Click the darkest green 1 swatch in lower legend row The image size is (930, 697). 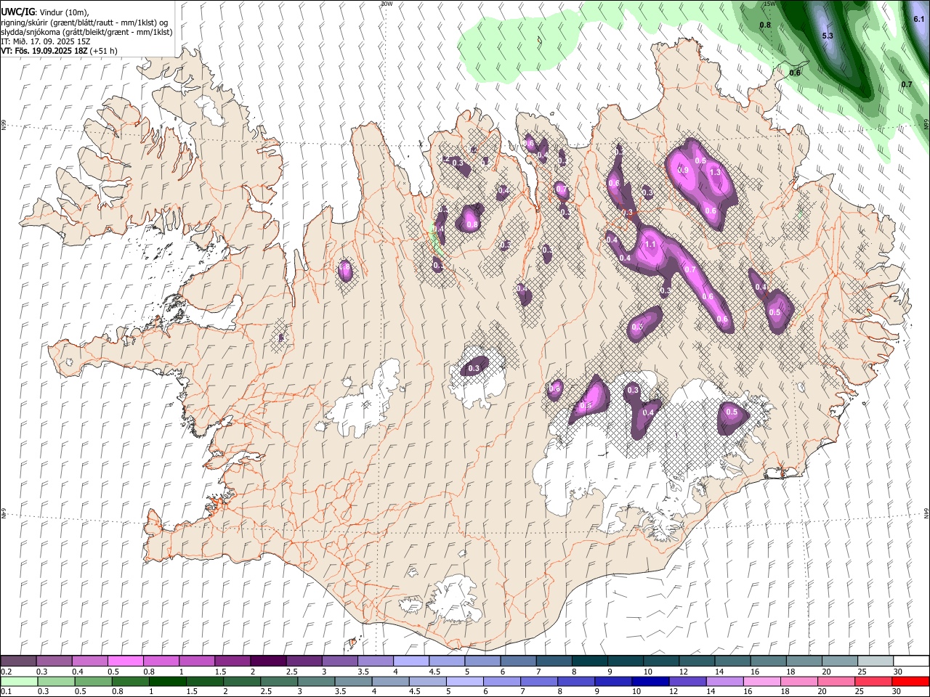(x=167, y=681)
